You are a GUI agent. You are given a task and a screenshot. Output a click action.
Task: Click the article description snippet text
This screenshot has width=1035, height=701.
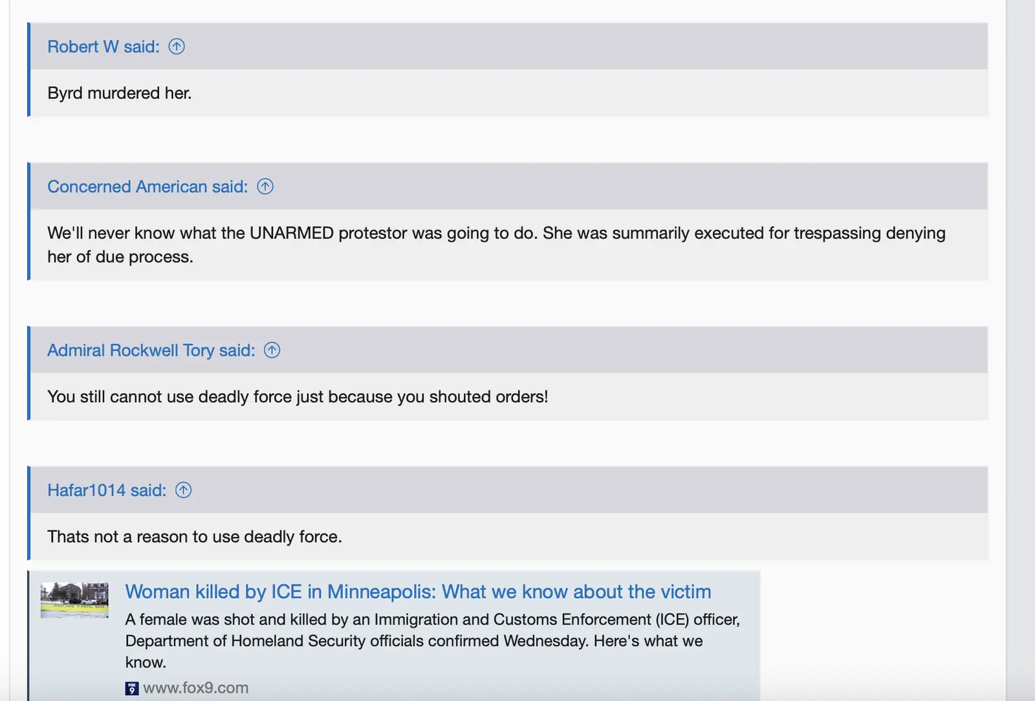coord(432,640)
